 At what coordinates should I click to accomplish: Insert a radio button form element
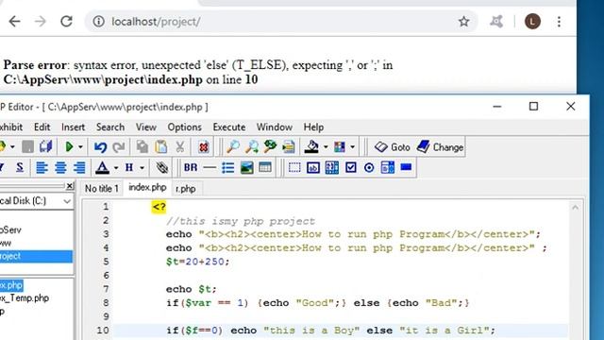click(x=369, y=167)
